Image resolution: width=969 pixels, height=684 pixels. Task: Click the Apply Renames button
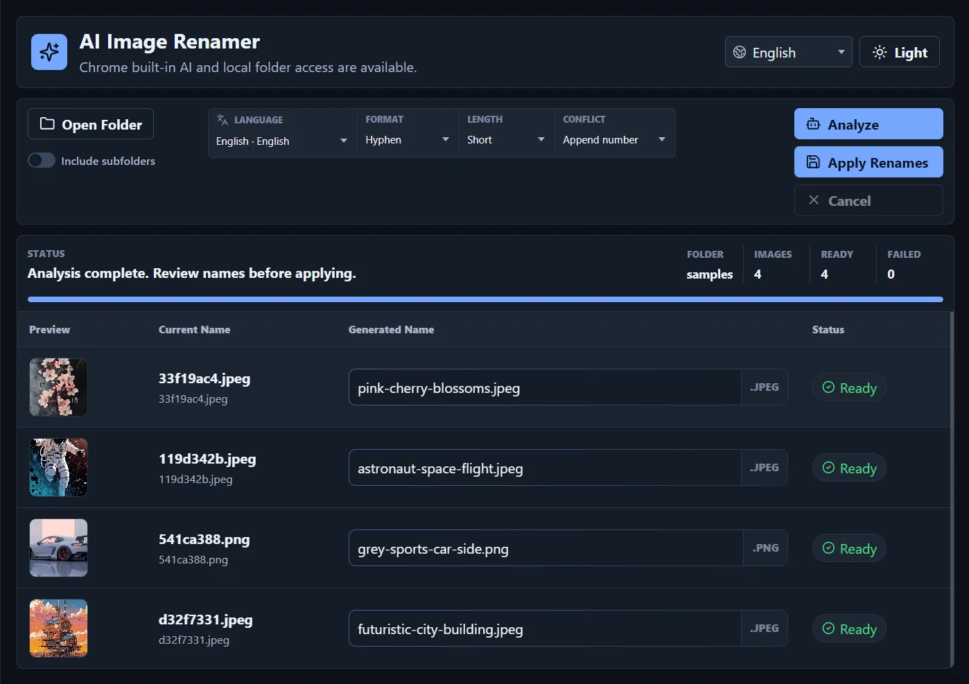[x=868, y=162]
